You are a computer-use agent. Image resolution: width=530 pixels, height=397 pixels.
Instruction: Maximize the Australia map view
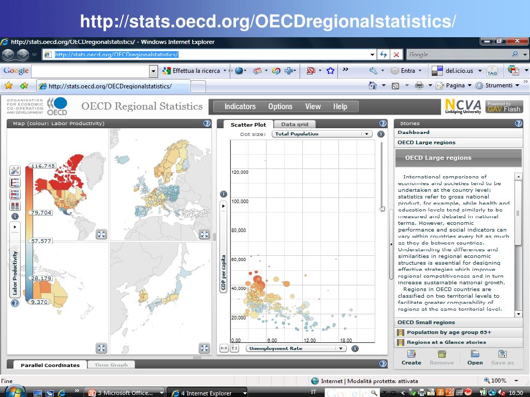[x=101, y=348]
